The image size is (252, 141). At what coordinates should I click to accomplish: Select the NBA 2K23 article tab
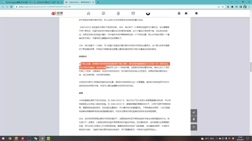(x=80, y=2)
